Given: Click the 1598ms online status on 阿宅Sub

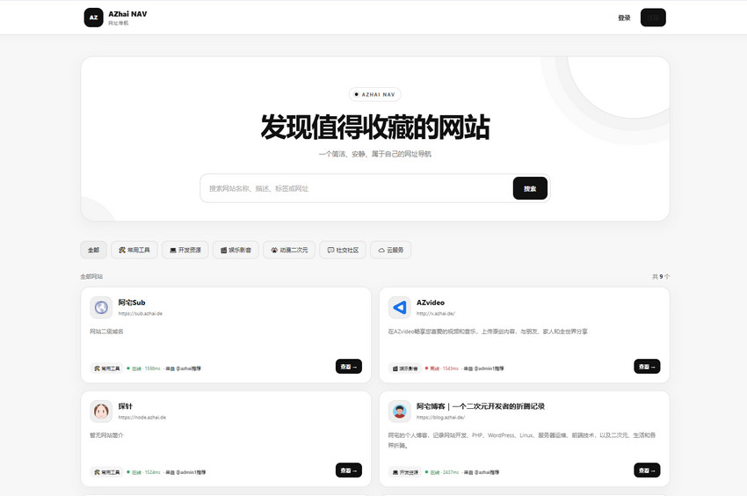Looking at the screenshot, I should pos(144,368).
